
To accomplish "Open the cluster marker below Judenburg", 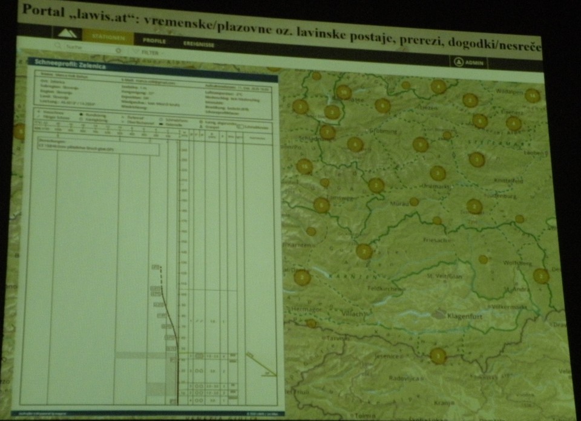I will 474,207.
